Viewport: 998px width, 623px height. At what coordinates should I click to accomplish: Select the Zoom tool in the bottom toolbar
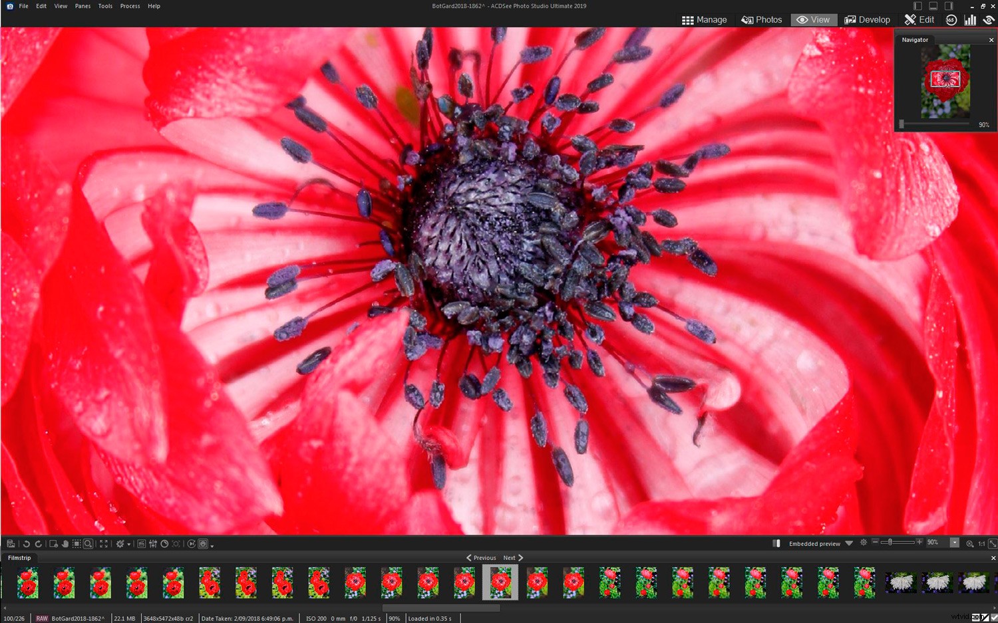[x=88, y=544]
